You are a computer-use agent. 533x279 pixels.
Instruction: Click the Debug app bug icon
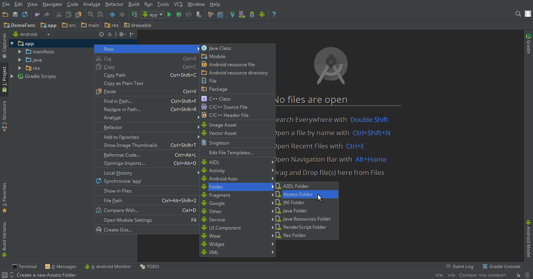[179, 14]
